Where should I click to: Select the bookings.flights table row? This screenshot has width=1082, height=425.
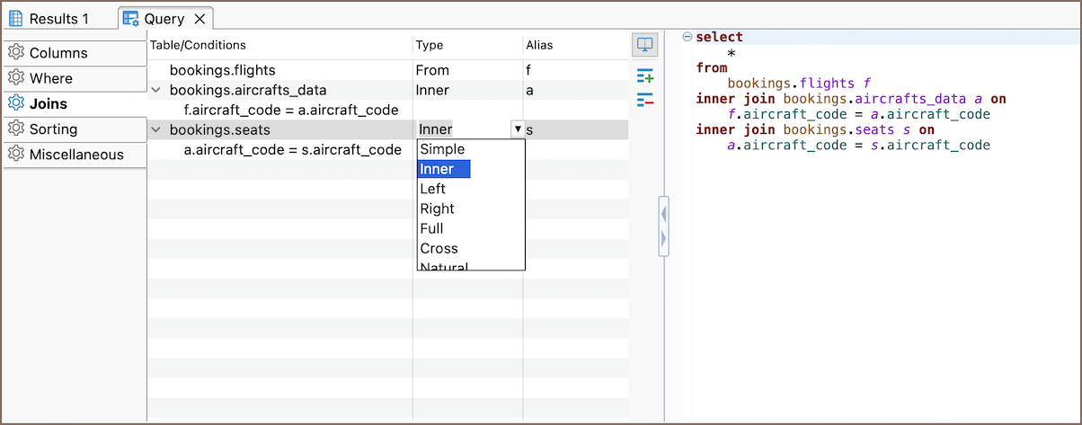pyautogui.click(x=222, y=70)
